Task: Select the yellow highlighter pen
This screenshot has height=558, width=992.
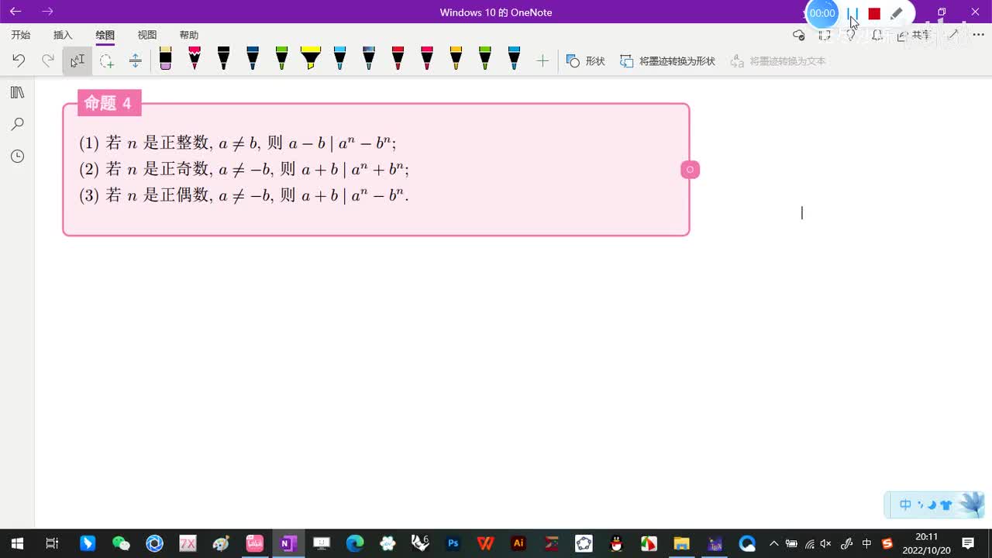Action: pyautogui.click(x=310, y=59)
